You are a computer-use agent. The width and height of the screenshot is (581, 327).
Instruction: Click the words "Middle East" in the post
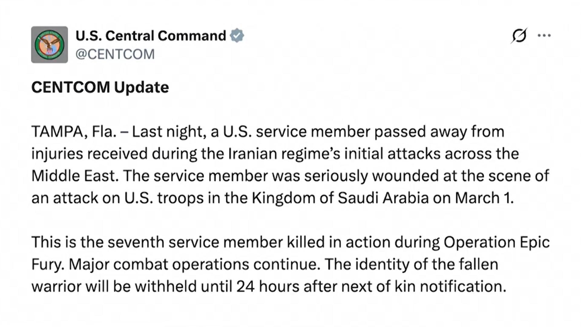(74, 176)
